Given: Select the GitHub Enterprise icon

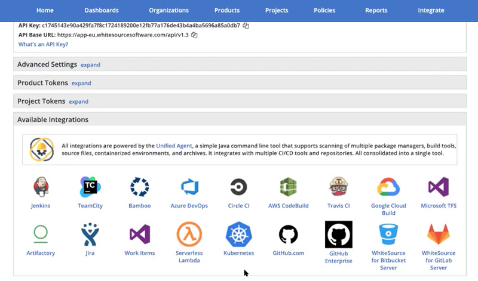Looking at the screenshot, I should tap(338, 234).
